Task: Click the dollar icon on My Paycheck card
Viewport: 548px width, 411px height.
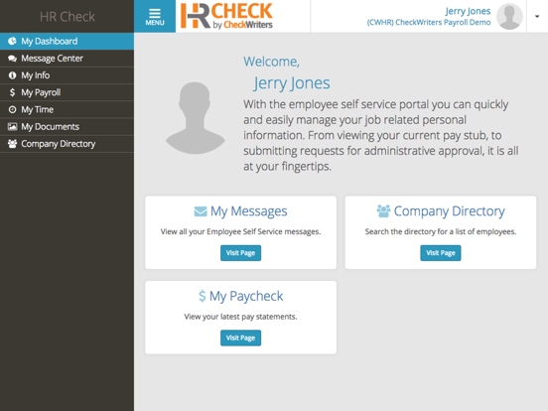Action: point(202,296)
